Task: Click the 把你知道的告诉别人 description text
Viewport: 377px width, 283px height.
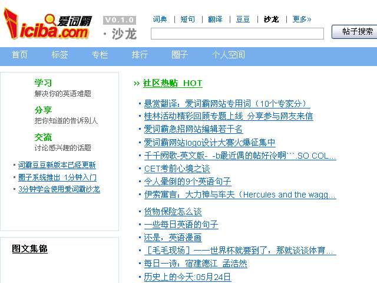Action: [x=66, y=120]
